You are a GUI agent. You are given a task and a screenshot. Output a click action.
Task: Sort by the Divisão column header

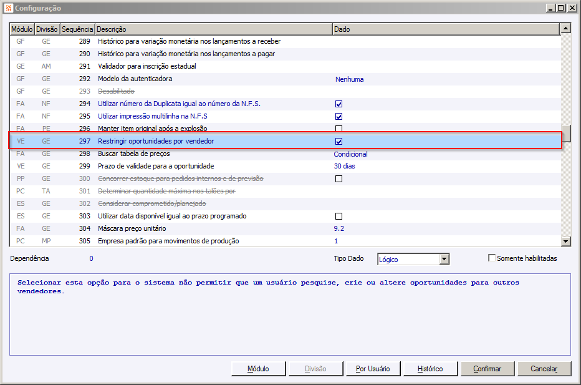(47, 29)
